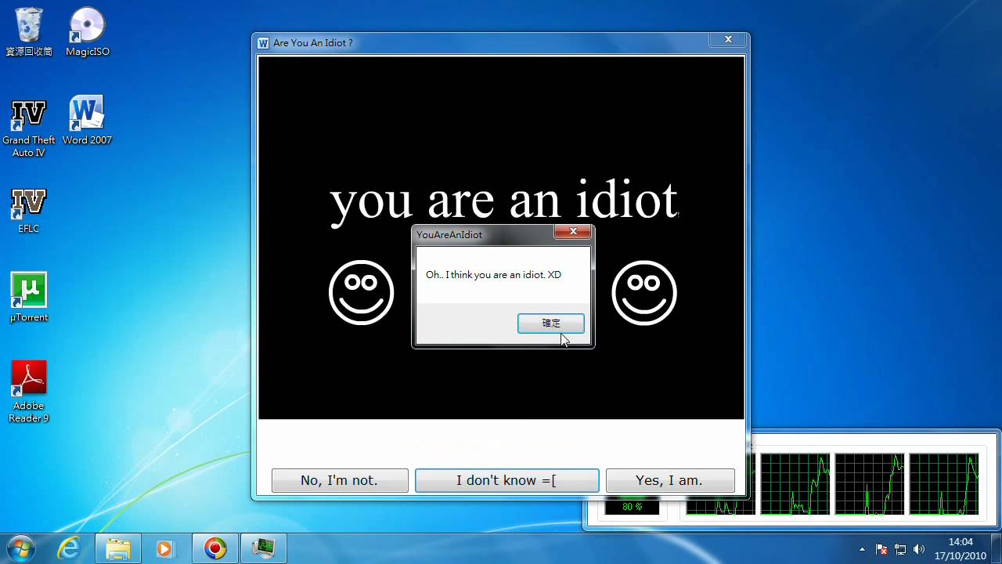Launch Internet Explorer from the taskbar
This screenshot has height=564, width=1002.
[x=70, y=548]
